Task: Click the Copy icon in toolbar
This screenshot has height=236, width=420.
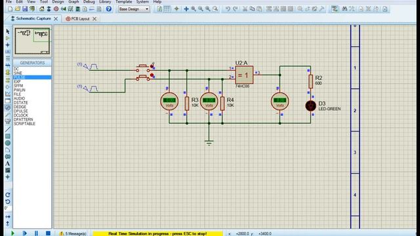Action: click(252, 9)
